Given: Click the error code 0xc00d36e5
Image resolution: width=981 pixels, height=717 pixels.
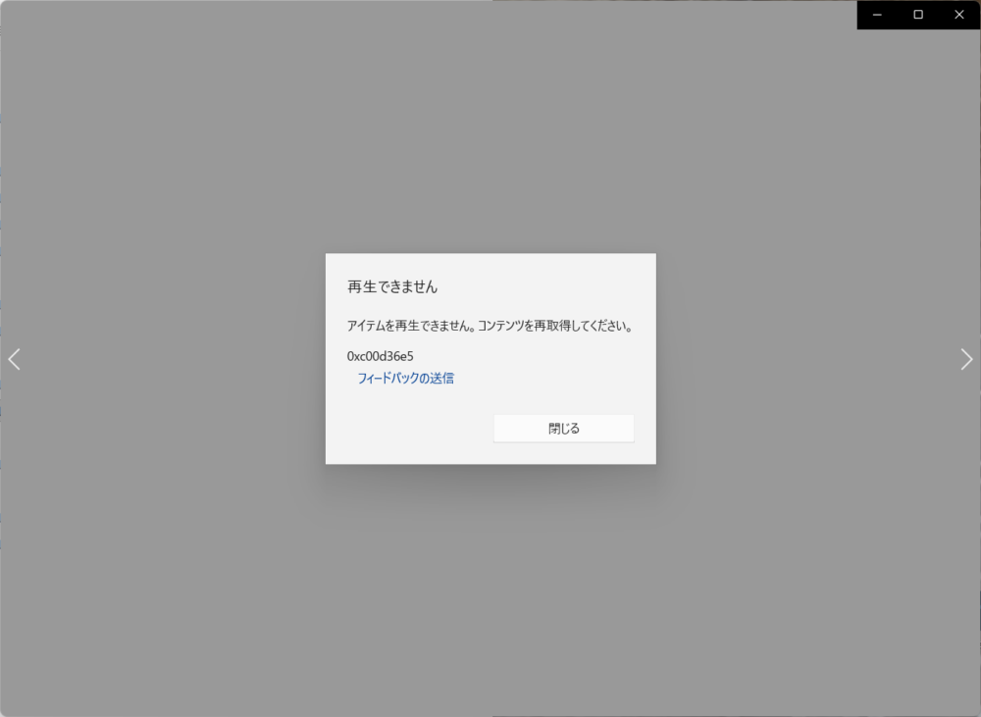Looking at the screenshot, I should pos(380,356).
